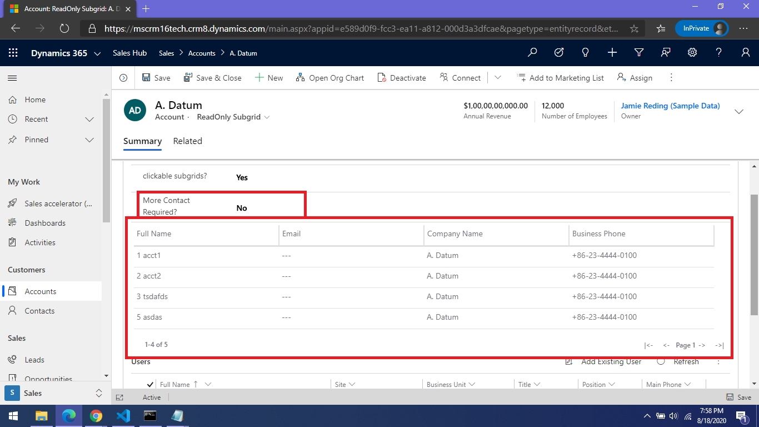The height and width of the screenshot is (427, 759).
Task: Open the Advanced Find filter icon
Action: coord(639,53)
